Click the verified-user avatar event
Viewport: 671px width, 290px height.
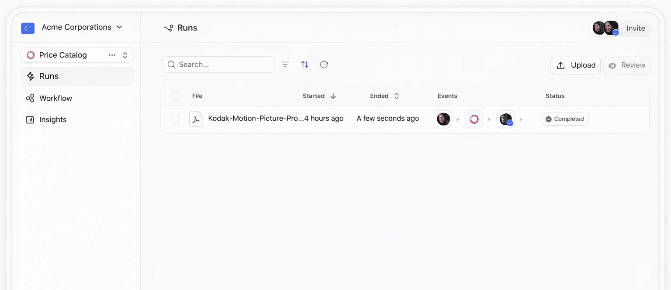tap(505, 119)
